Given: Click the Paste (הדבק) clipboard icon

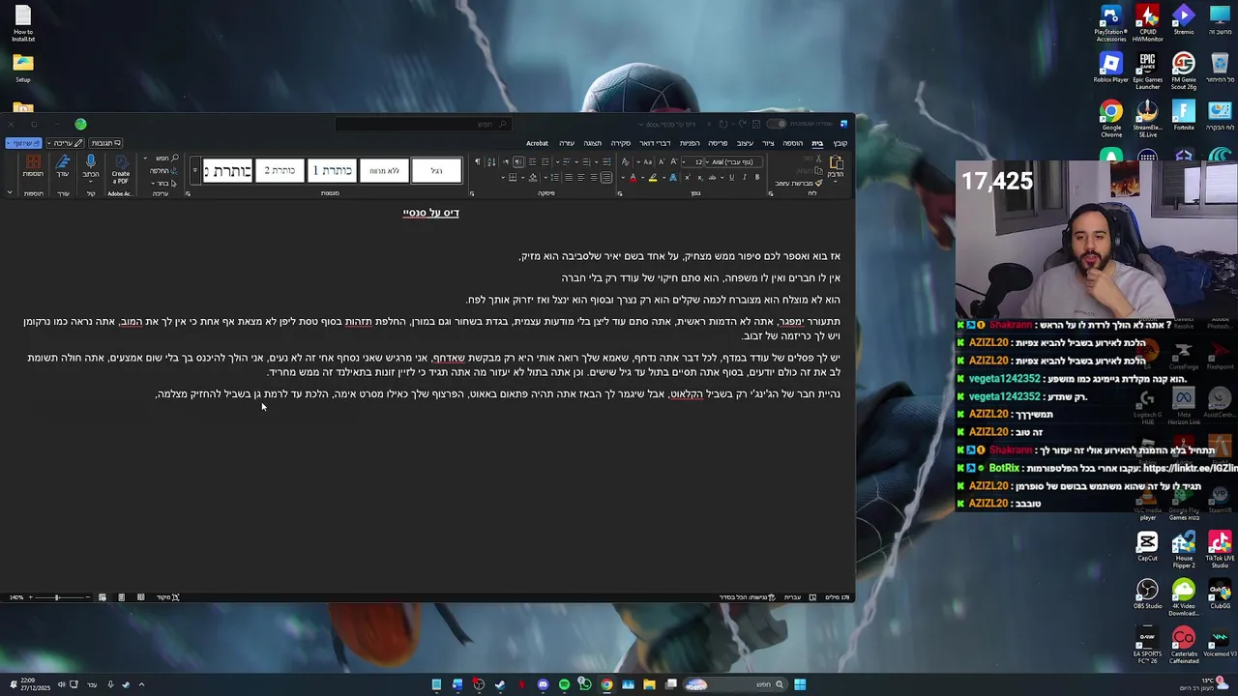Looking at the screenshot, I should (836, 161).
